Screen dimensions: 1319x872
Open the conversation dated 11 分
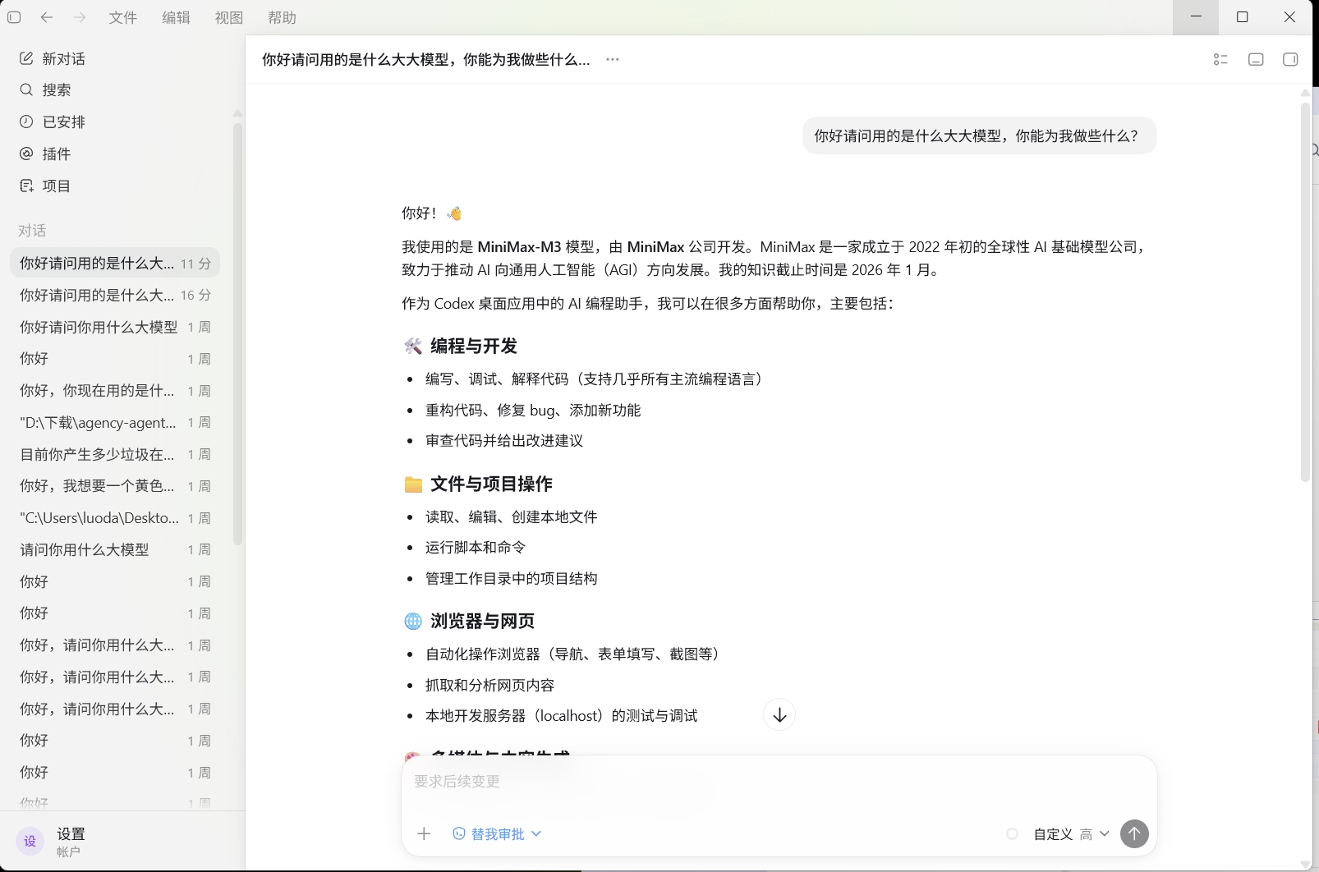click(x=115, y=263)
